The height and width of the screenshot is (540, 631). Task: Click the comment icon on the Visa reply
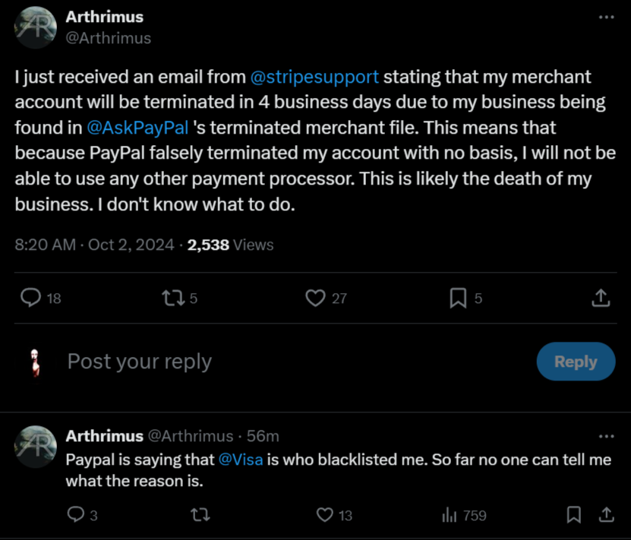tap(76, 516)
